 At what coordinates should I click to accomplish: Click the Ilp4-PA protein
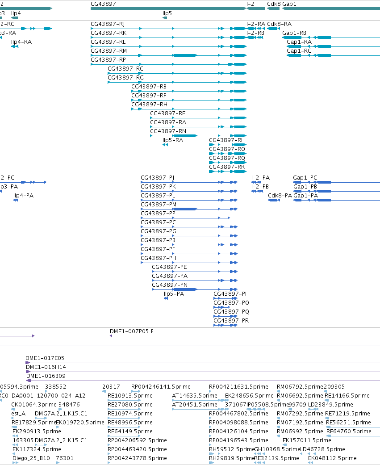coord(23,196)
